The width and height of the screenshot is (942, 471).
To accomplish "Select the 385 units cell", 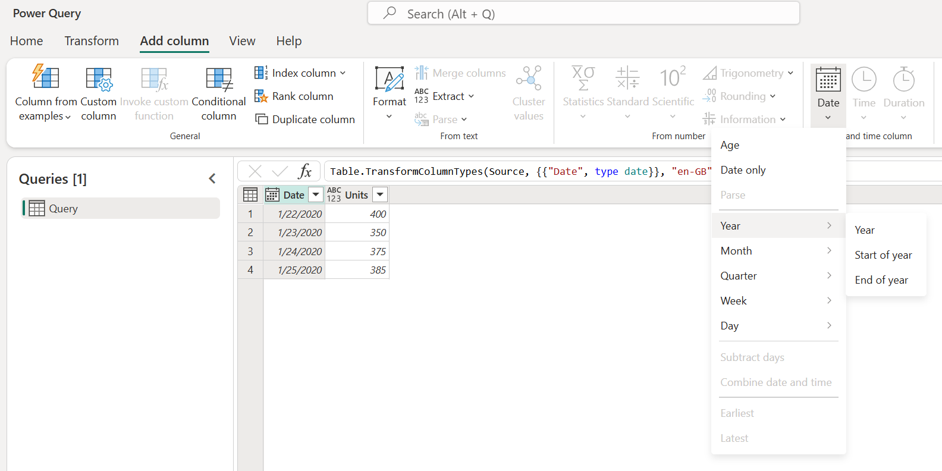I will tap(357, 270).
